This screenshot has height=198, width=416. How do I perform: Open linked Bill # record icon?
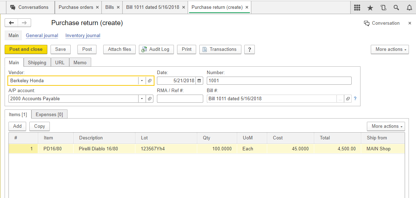tap(348, 98)
